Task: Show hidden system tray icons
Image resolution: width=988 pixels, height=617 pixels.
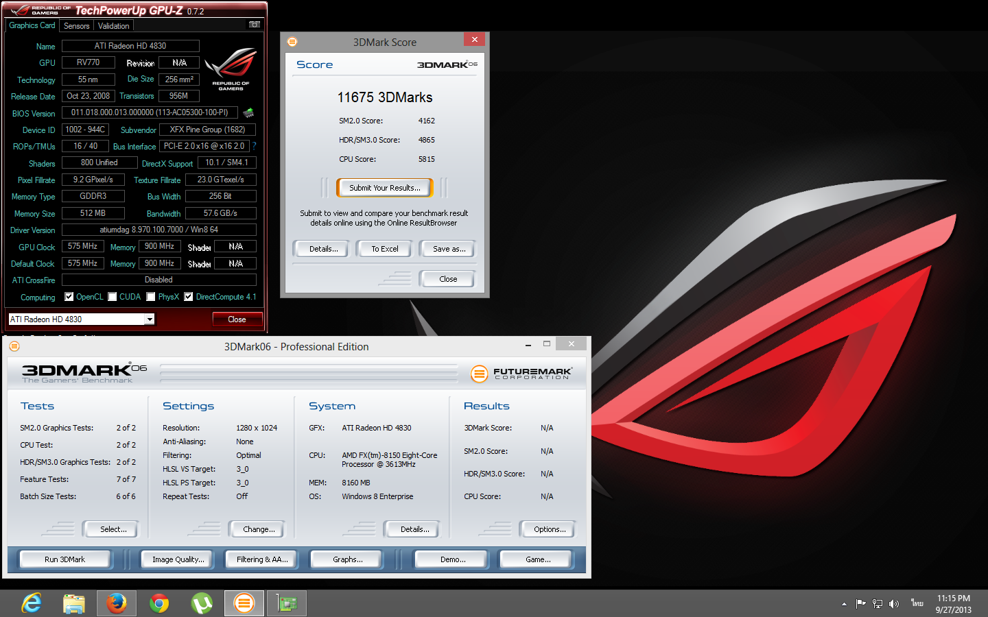Action: 844,604
